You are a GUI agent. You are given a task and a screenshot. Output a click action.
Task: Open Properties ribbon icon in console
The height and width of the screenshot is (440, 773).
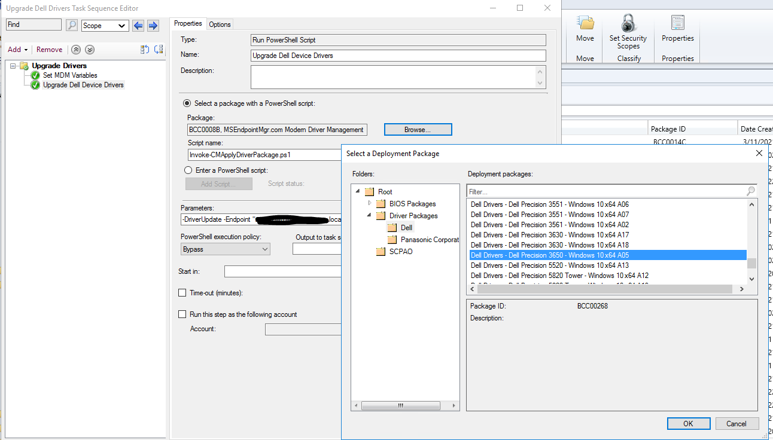tap(678, 23)
